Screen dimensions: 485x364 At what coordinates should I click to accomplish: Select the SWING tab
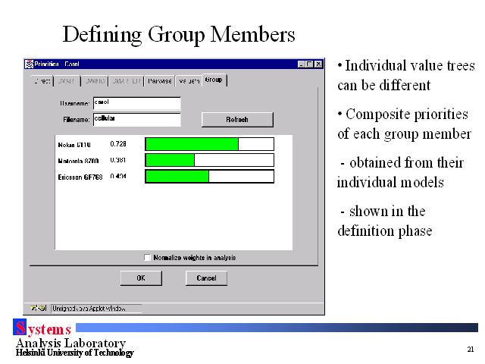(95, 80)
